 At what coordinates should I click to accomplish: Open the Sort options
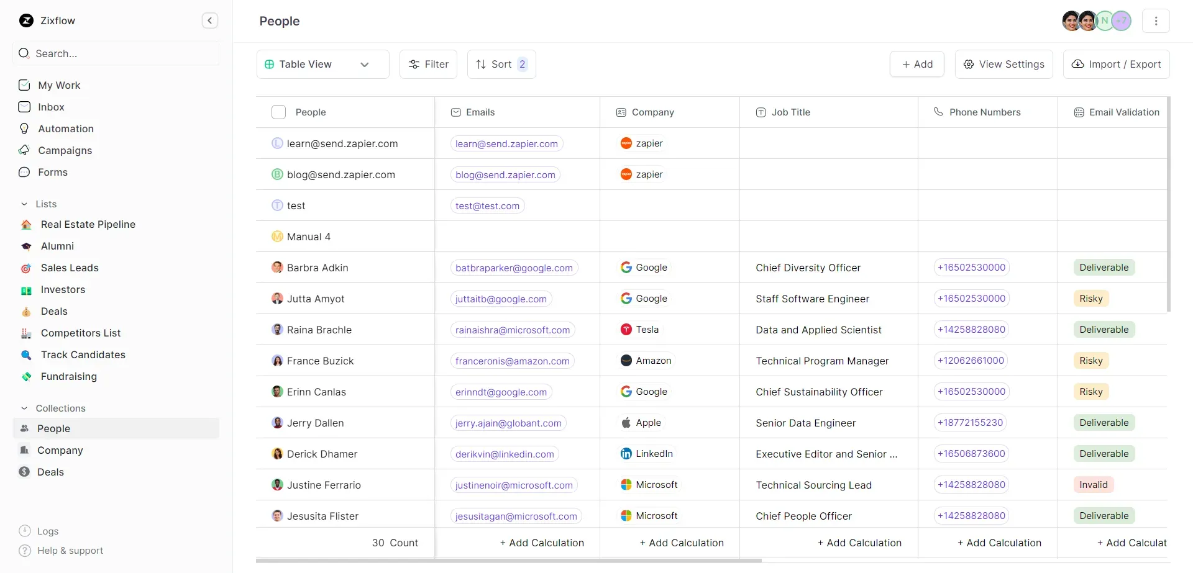(501, 64)
